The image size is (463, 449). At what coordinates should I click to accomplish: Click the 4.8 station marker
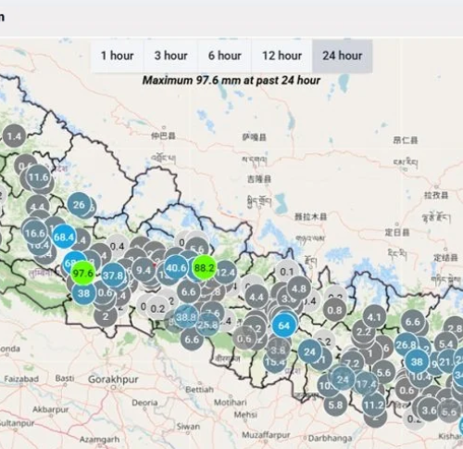pyautogui.click(x=298, y=289)
